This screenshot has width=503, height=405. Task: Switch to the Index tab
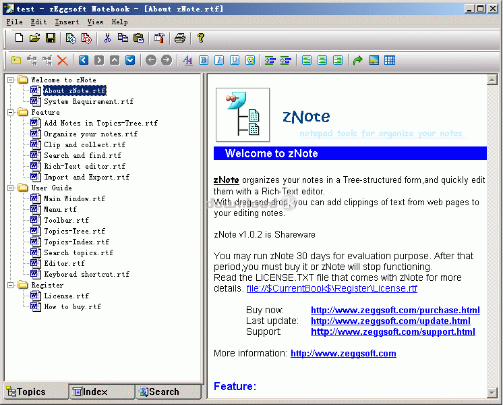pyautogui.click(x=102, y=391)
